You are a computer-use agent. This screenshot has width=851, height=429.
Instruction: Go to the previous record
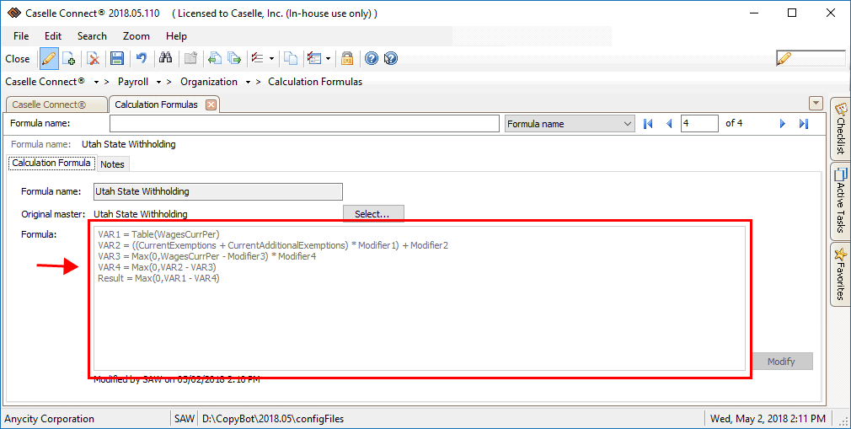point(669,124)
